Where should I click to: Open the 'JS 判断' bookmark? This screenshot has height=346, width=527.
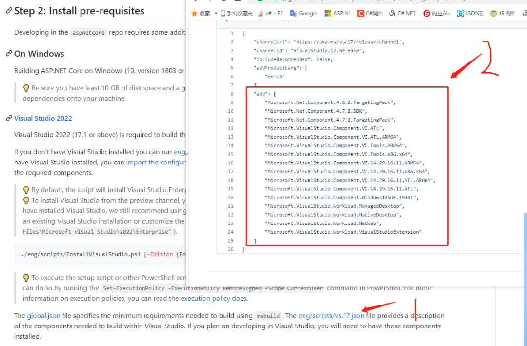503,13
